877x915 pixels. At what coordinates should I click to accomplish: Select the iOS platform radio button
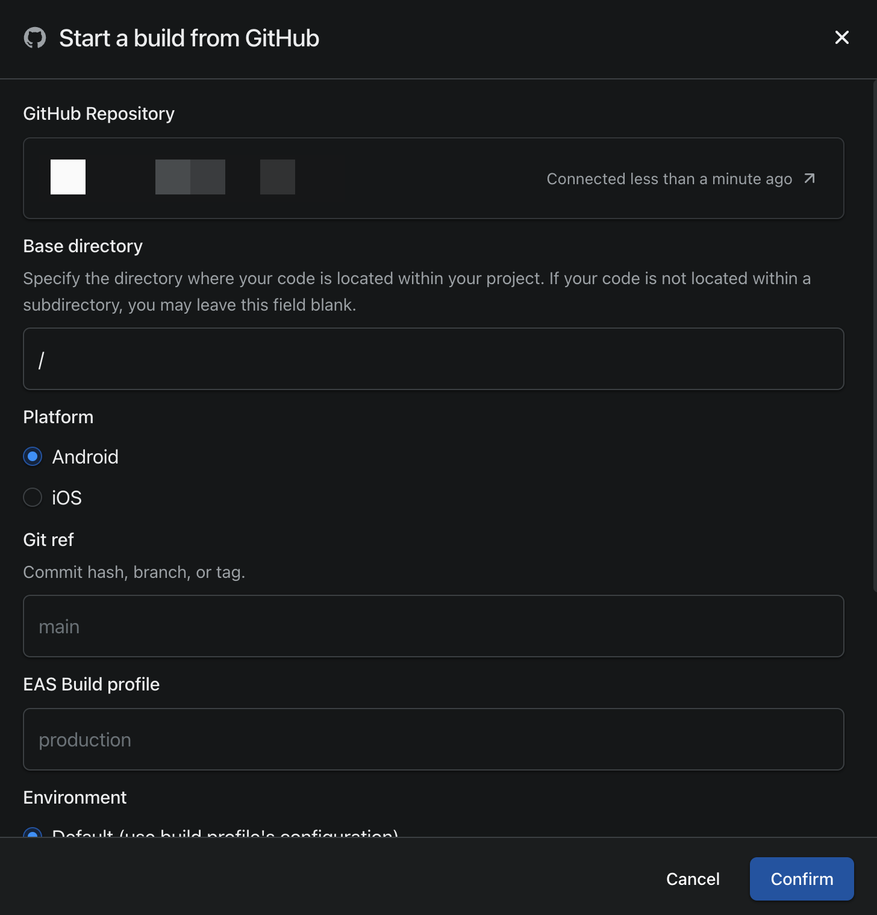coord(33,497)
